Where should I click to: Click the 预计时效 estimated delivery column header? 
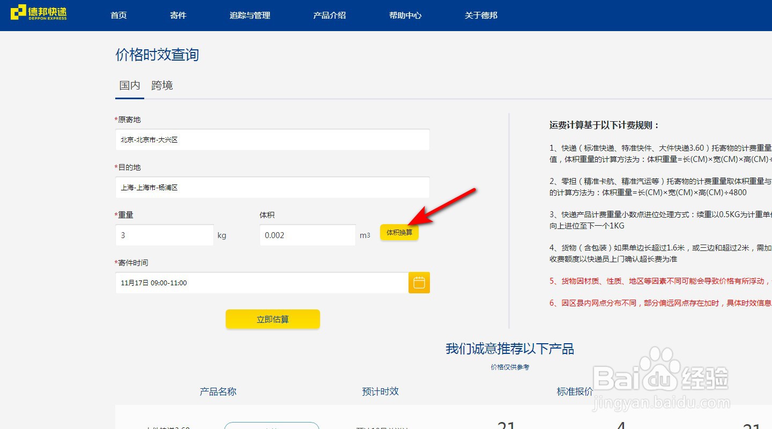(x=381, y=391)
